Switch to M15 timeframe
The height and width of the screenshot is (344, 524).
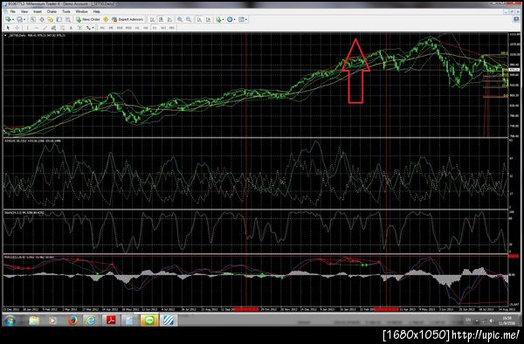(x=120, y=28)
